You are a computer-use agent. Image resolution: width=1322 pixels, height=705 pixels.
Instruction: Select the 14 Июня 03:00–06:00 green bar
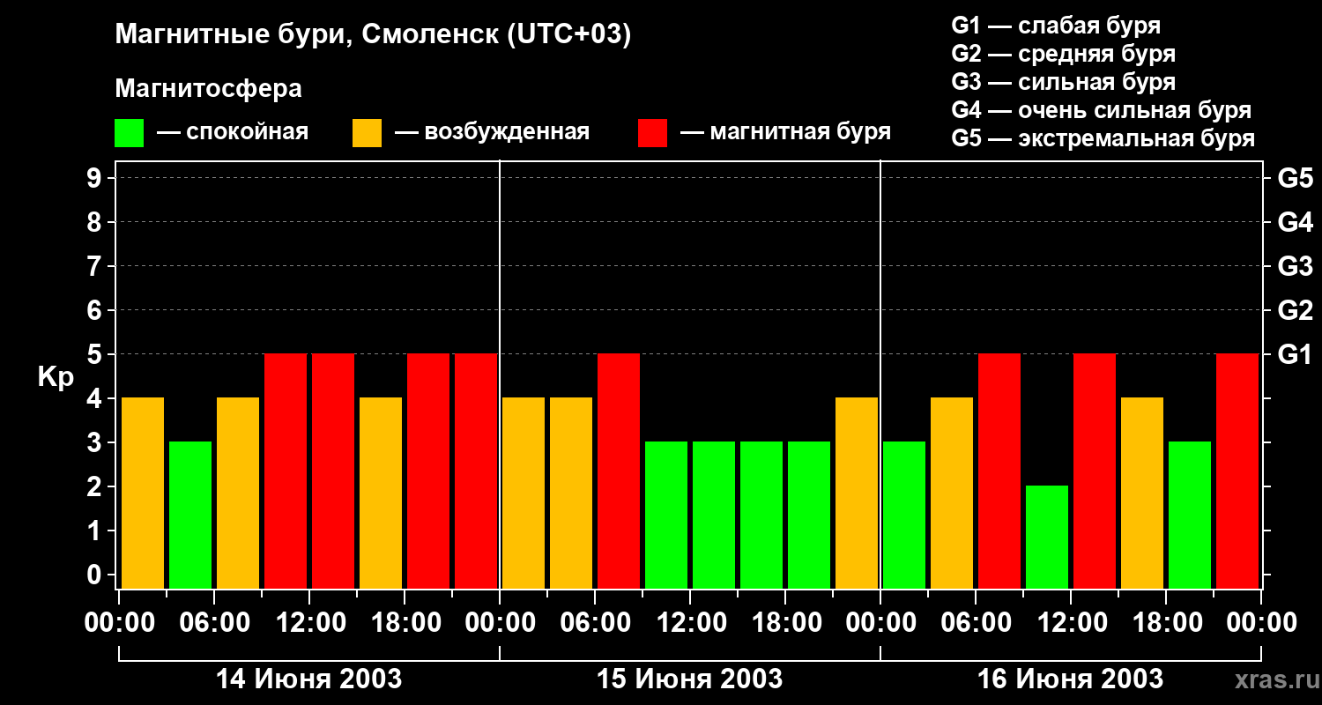190,515
